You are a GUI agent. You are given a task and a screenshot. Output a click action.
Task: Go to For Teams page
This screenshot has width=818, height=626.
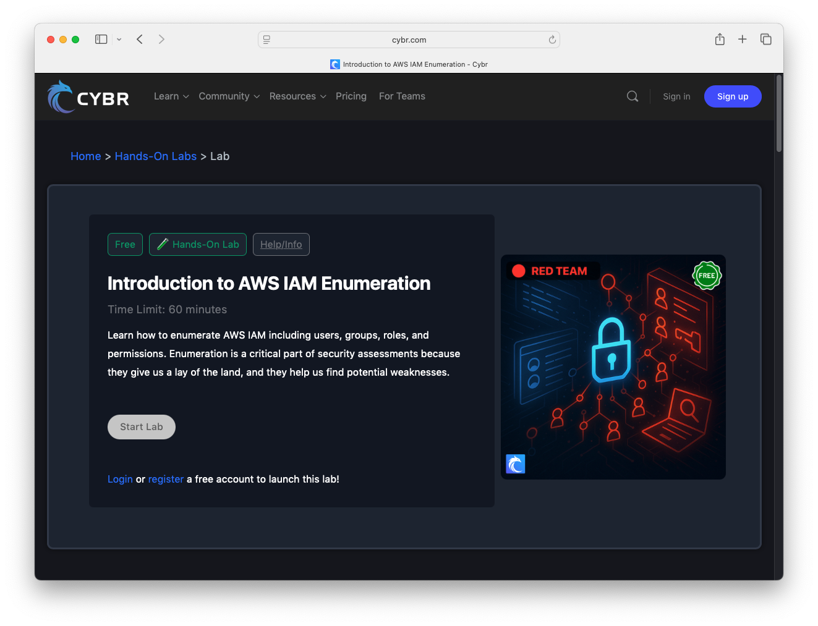[402, 96]
